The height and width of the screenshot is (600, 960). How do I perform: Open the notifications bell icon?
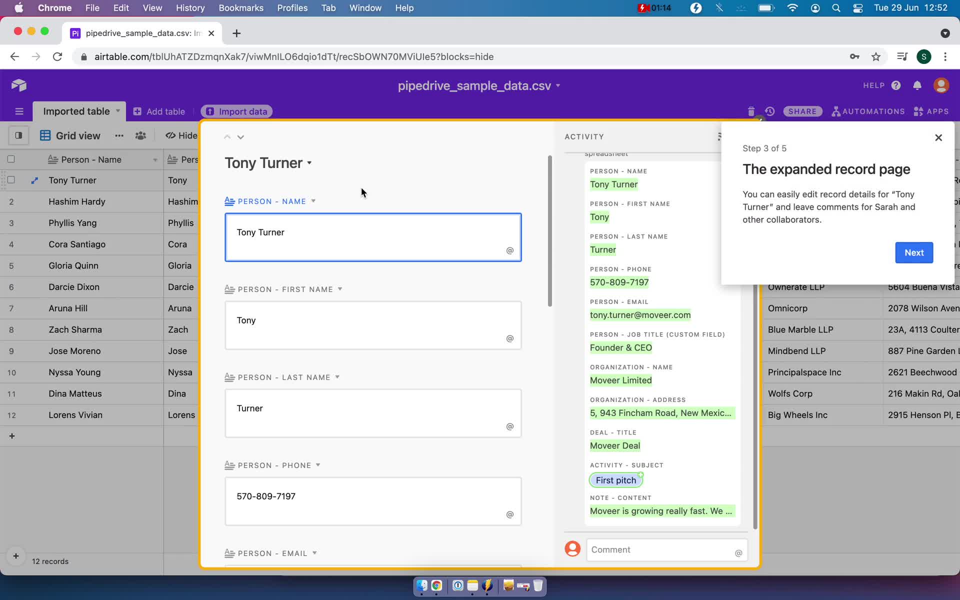(917, 85)
